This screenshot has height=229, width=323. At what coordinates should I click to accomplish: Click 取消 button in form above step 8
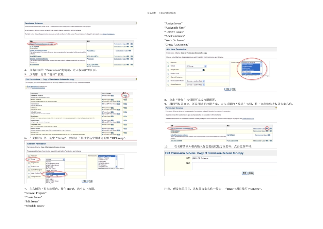pos(234,89)
